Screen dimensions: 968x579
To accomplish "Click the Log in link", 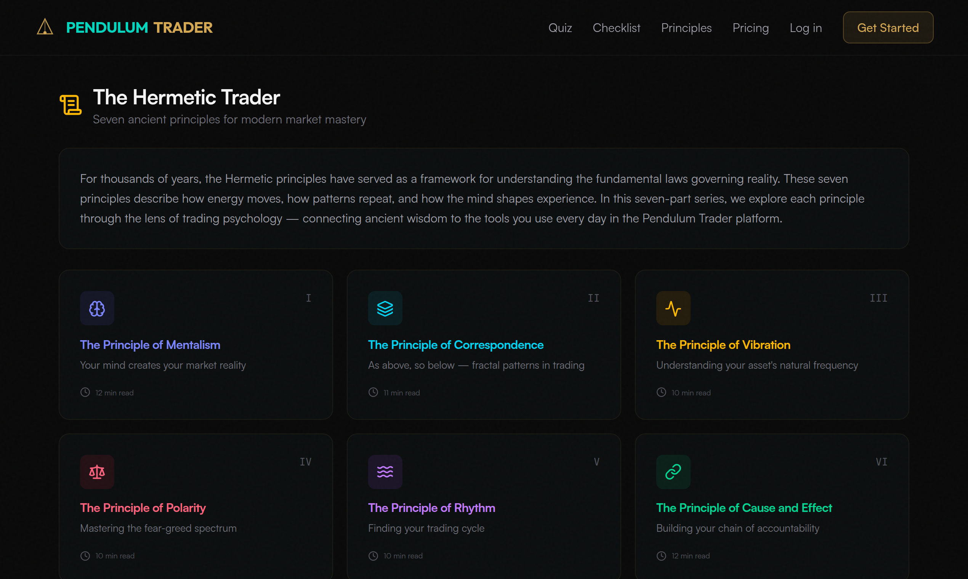I will [x=805, y=28].
